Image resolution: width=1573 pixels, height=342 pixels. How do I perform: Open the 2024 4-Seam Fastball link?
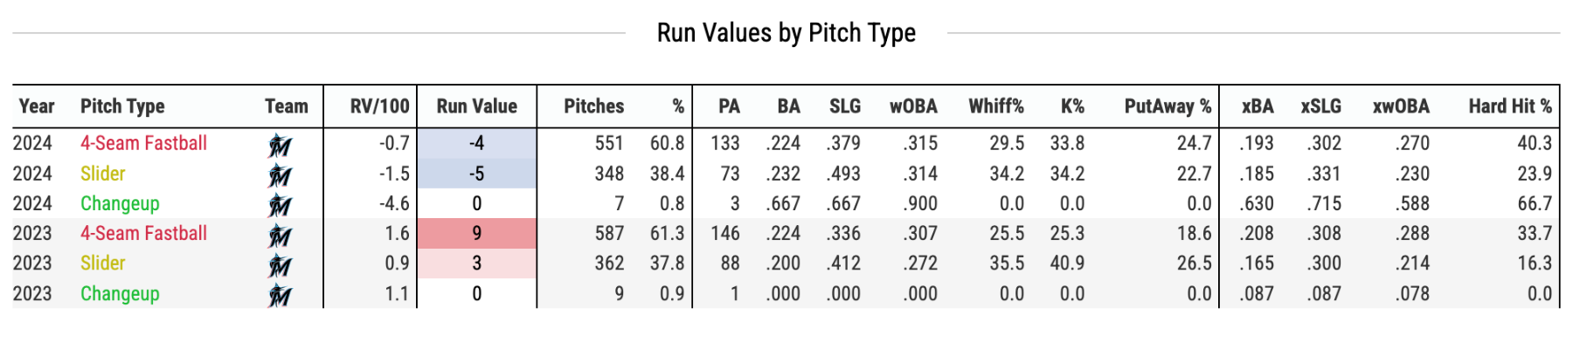(x=143, y=143)
